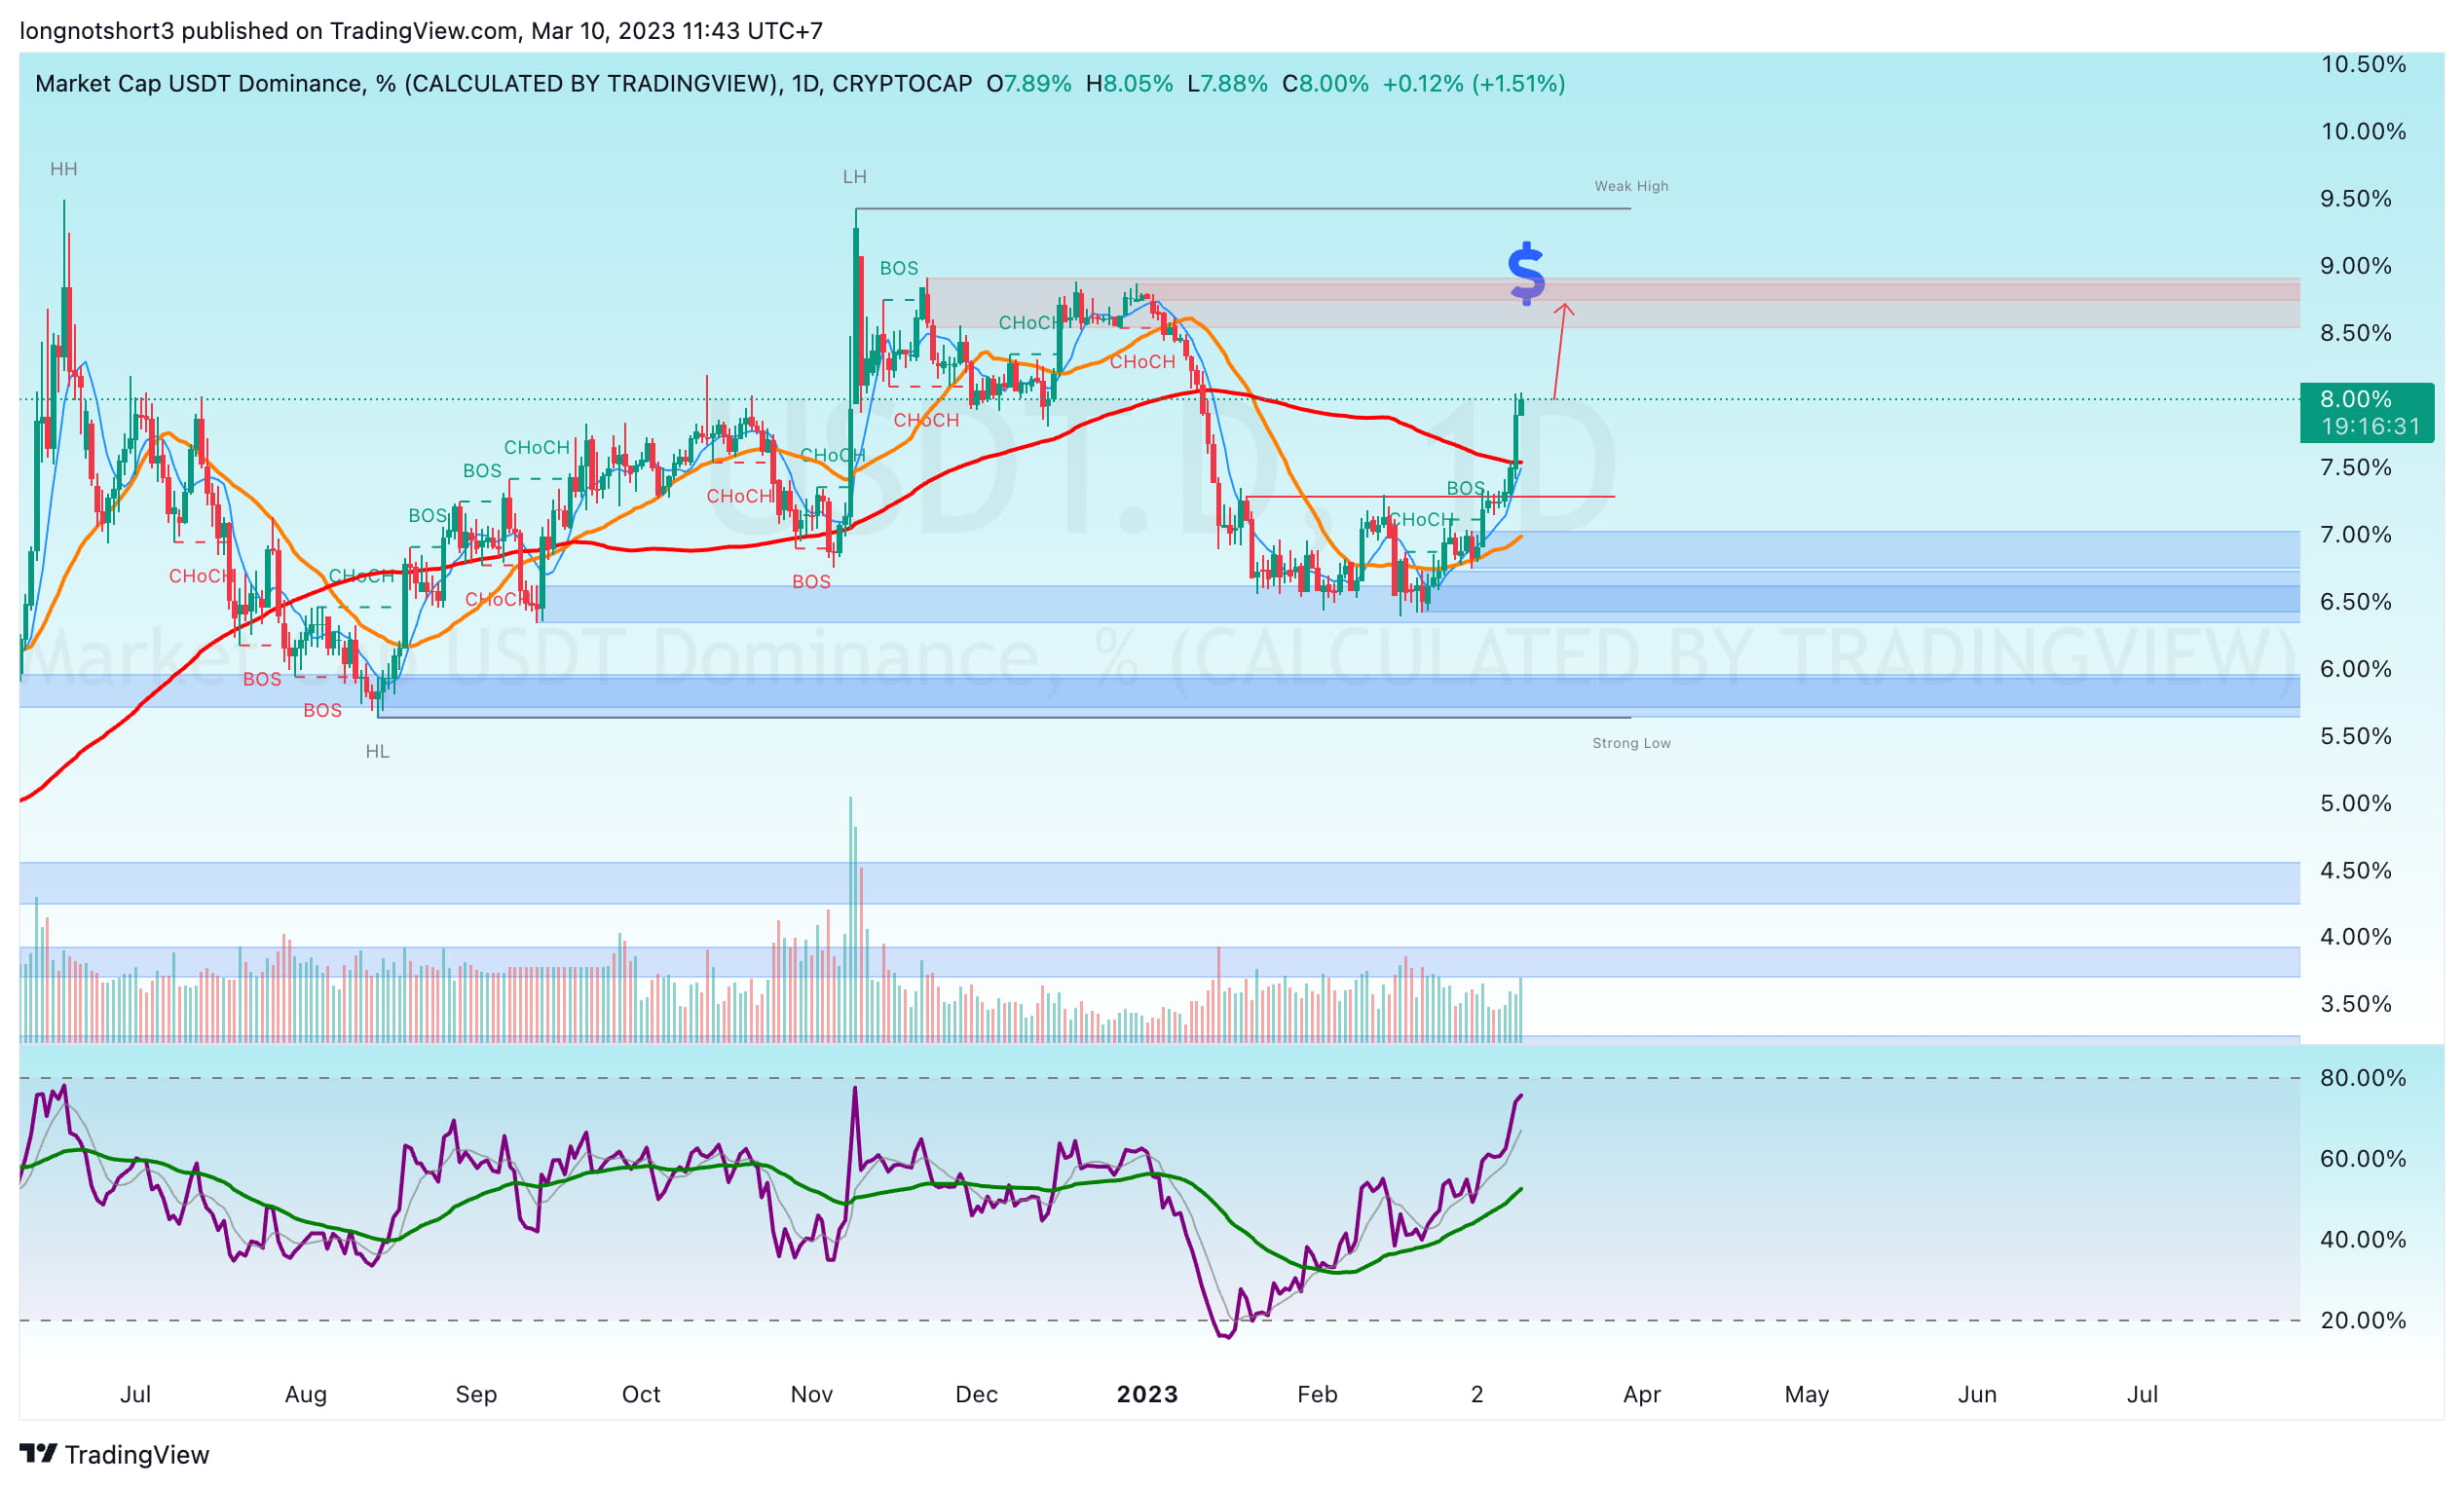The image size is (2464, 1488).
Task: Click the 5.50% price axis label
Action: [2356, 736]
